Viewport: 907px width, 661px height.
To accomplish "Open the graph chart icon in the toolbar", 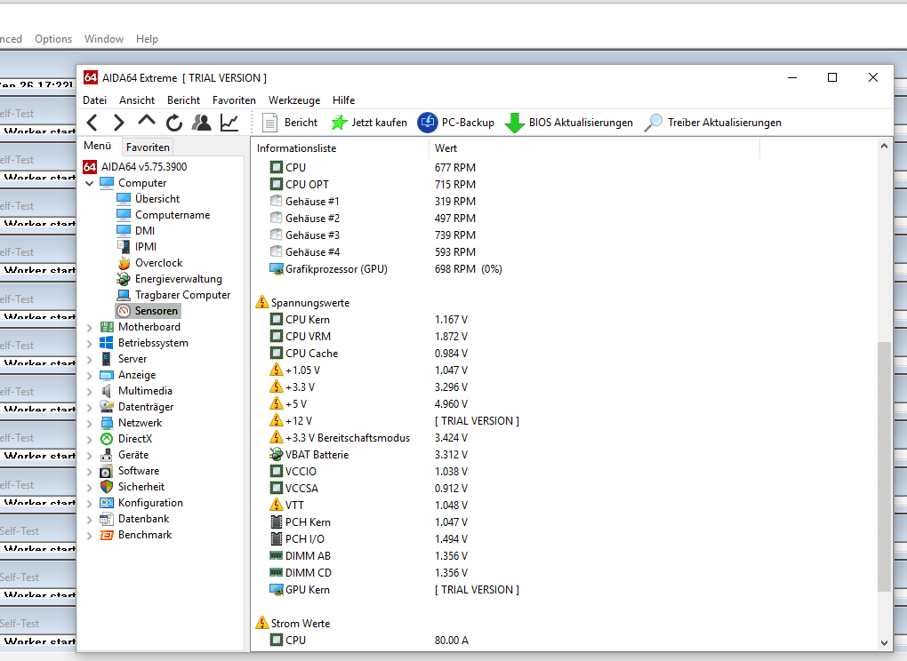I will [229, 123].
